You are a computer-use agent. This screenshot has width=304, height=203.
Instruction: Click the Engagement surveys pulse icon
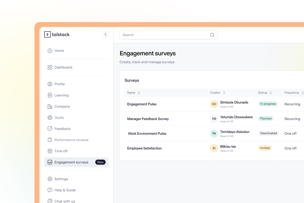[50, 162]
